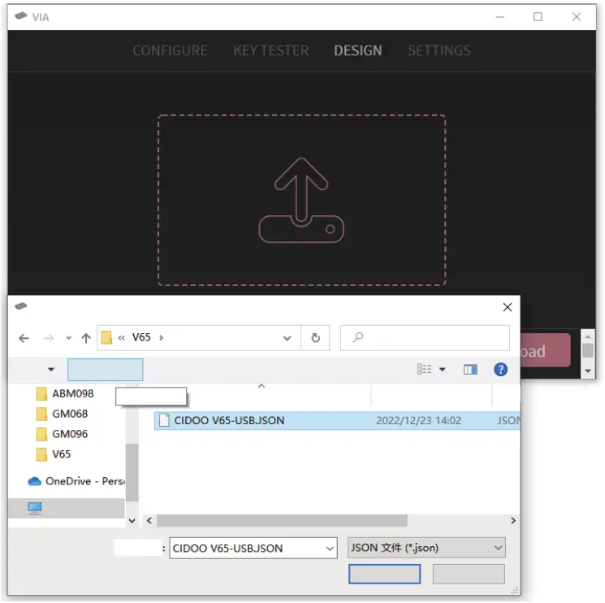The width and height of the screenshot is (605, 603).
Task: Switch to the KEY TESTER tab
Action: 271,50
